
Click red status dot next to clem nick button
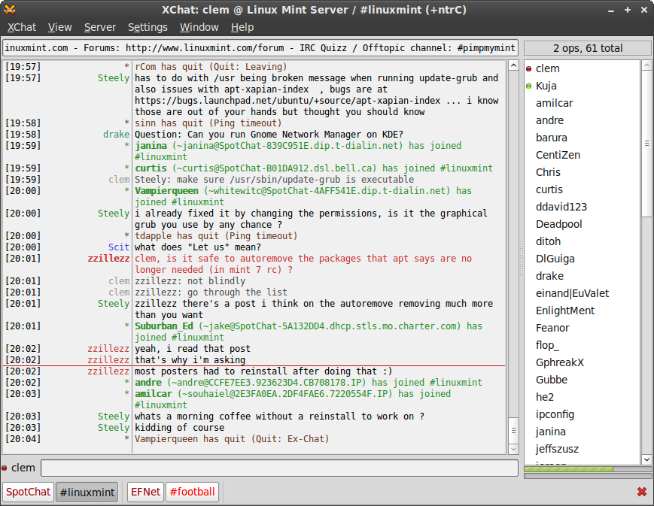5,468
